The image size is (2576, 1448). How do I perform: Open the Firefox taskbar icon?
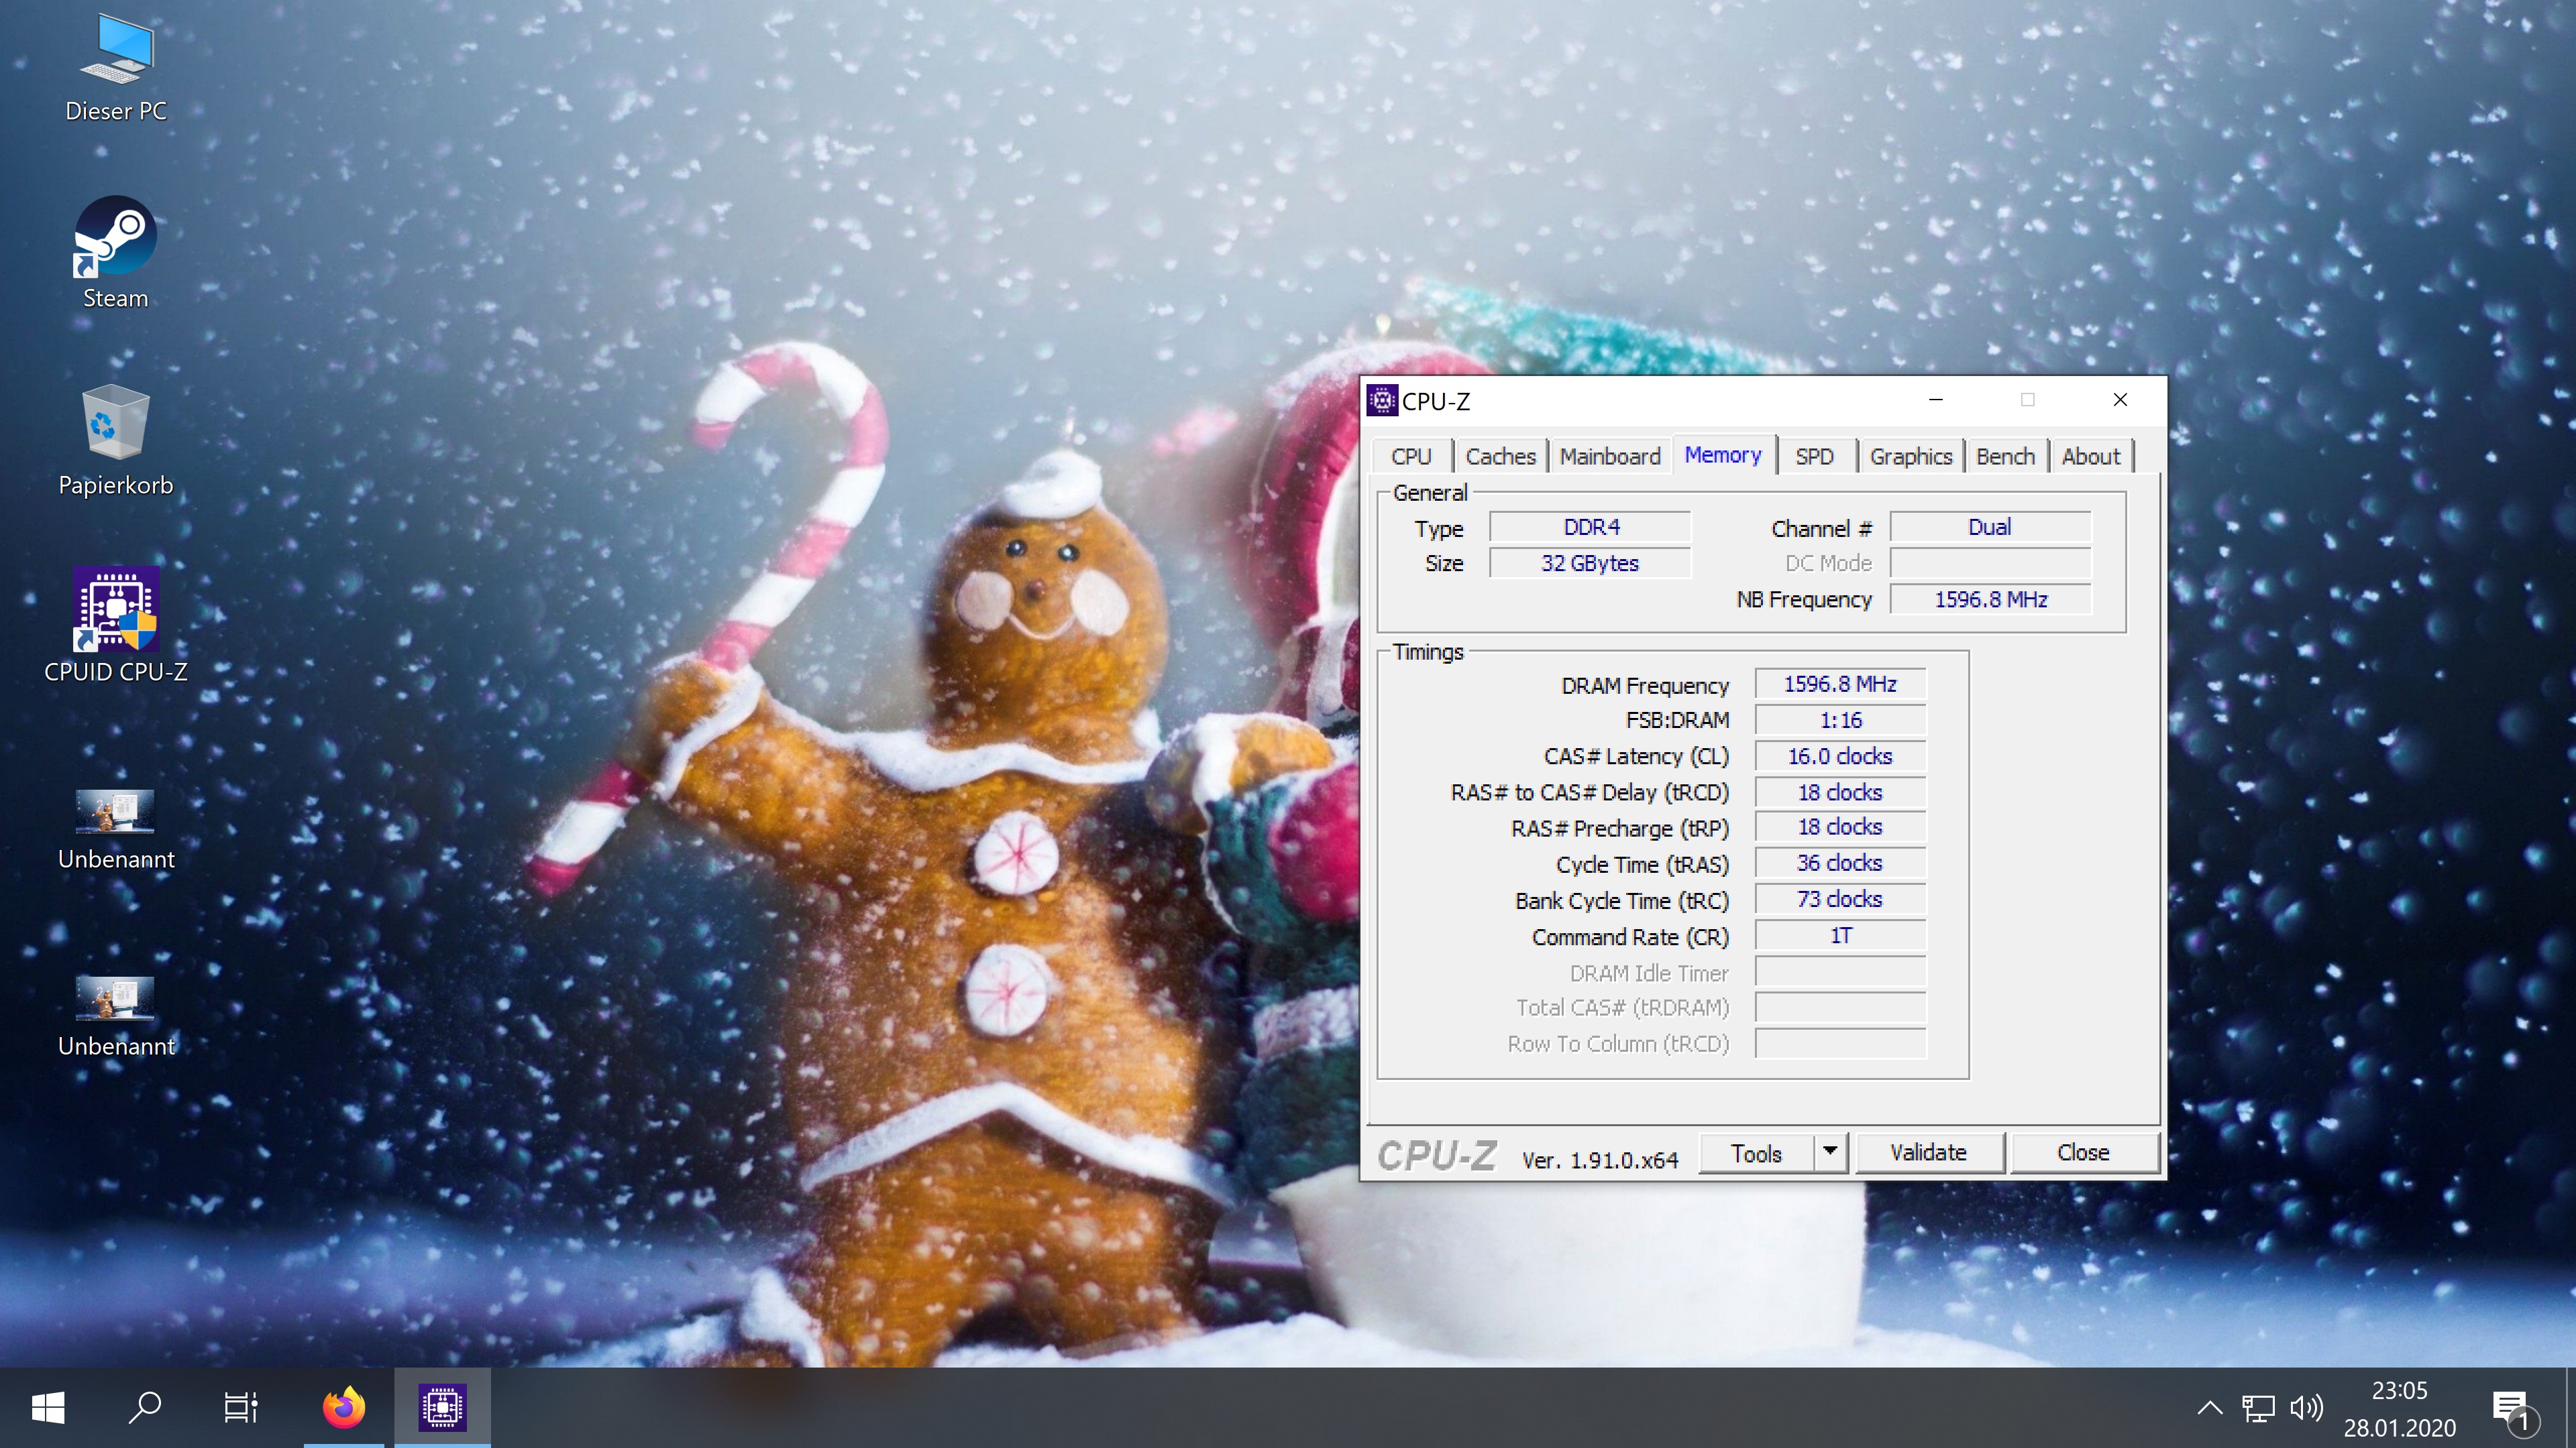pos(344,1407)
